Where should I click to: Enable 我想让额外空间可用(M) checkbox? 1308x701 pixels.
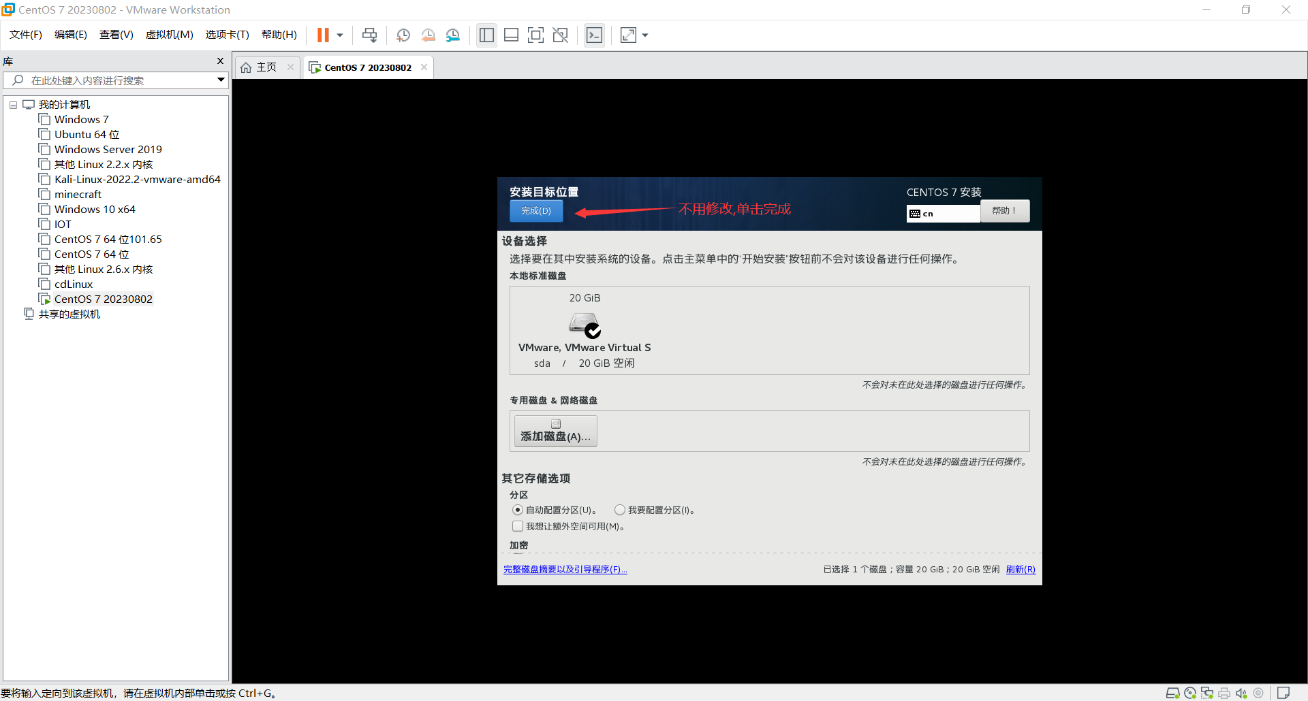pos(518,526)
